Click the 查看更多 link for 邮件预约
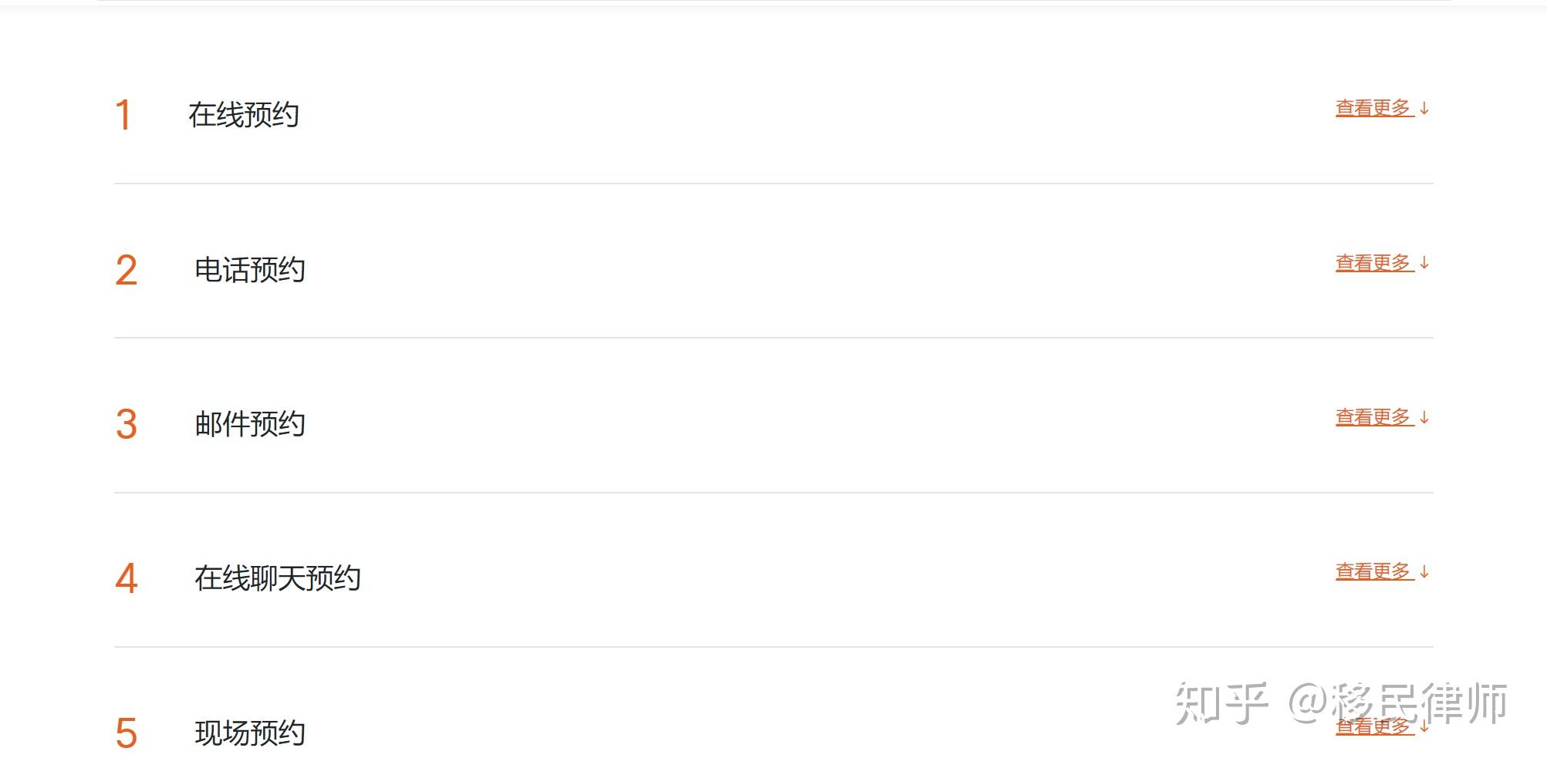Image resolution: width=1547 pixels, height=768 pixels. coord(1373,417)
